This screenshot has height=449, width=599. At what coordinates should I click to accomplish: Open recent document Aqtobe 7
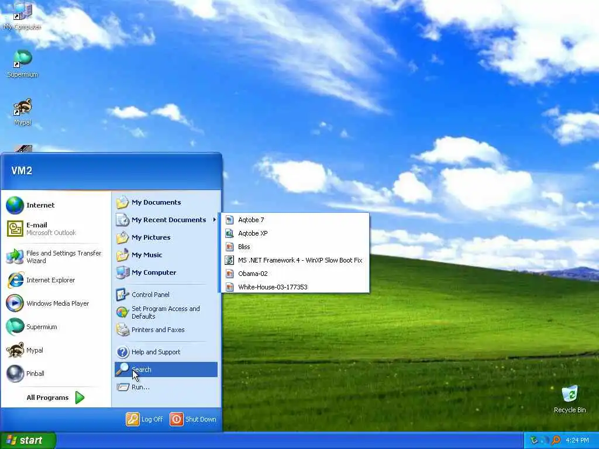[295, 220]
